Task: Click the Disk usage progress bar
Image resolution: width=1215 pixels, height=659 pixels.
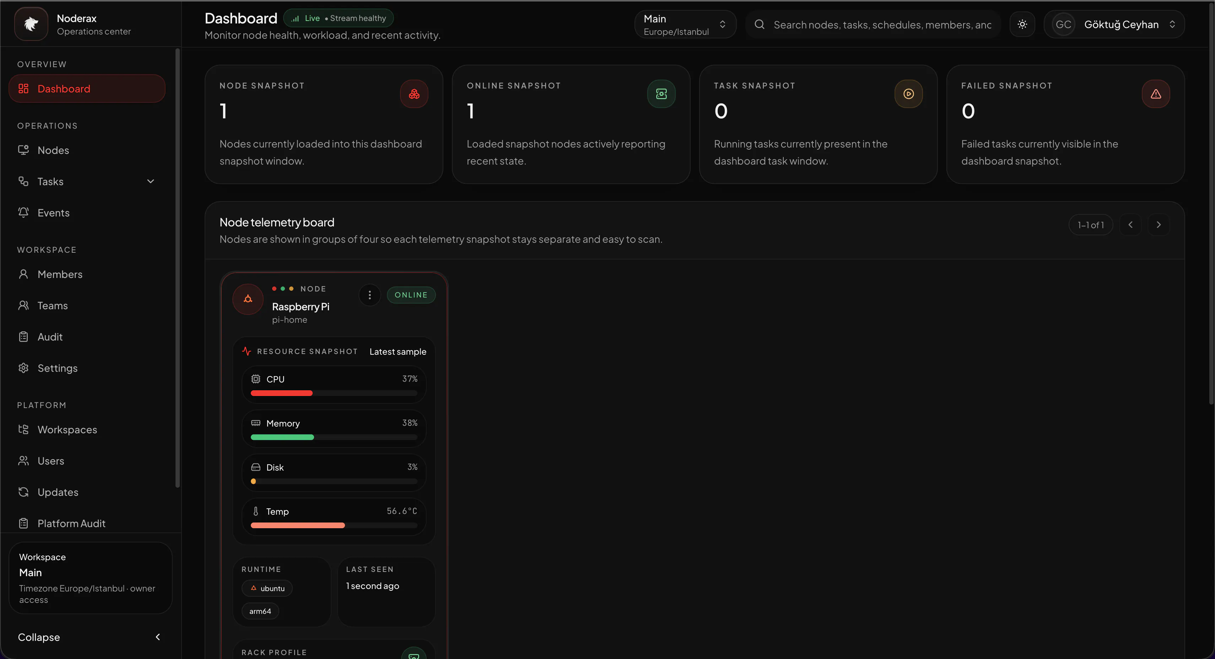Action: 334,482
